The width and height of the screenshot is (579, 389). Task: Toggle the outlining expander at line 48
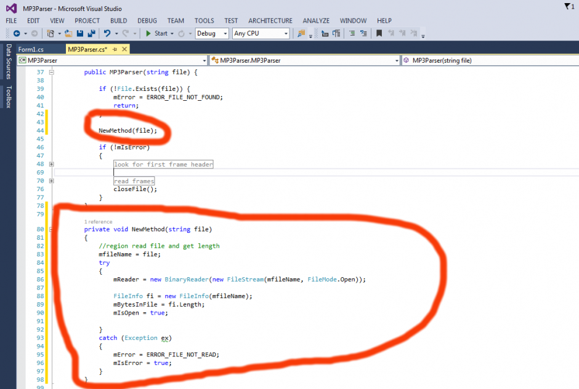(51, 164)
